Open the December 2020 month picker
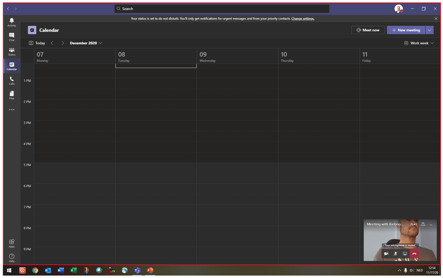The image size is (443, 278). click(86, 43)
